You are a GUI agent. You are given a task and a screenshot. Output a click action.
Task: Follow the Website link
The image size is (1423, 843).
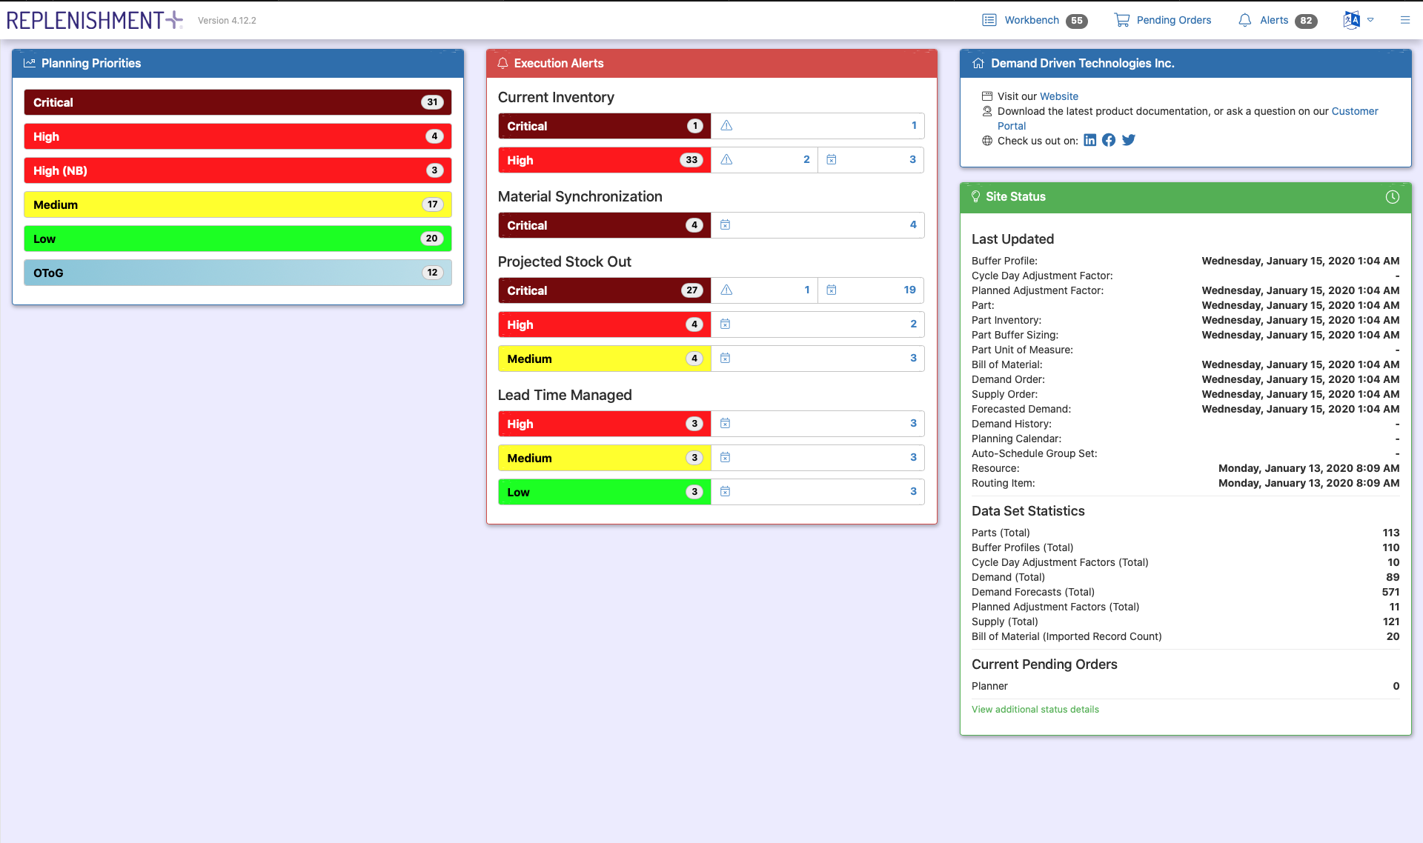[x=1058, y=96]
